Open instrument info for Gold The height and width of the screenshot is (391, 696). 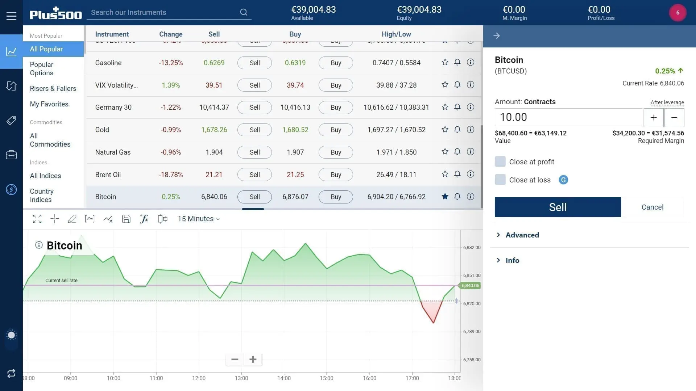coord(471,130)
